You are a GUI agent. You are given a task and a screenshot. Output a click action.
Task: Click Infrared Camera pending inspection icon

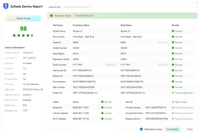(173, 108)
